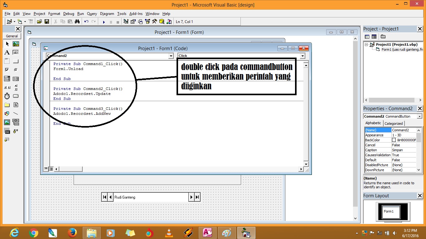Click the General button above the toolbox

pyautogui.click(x=12, y=36)
